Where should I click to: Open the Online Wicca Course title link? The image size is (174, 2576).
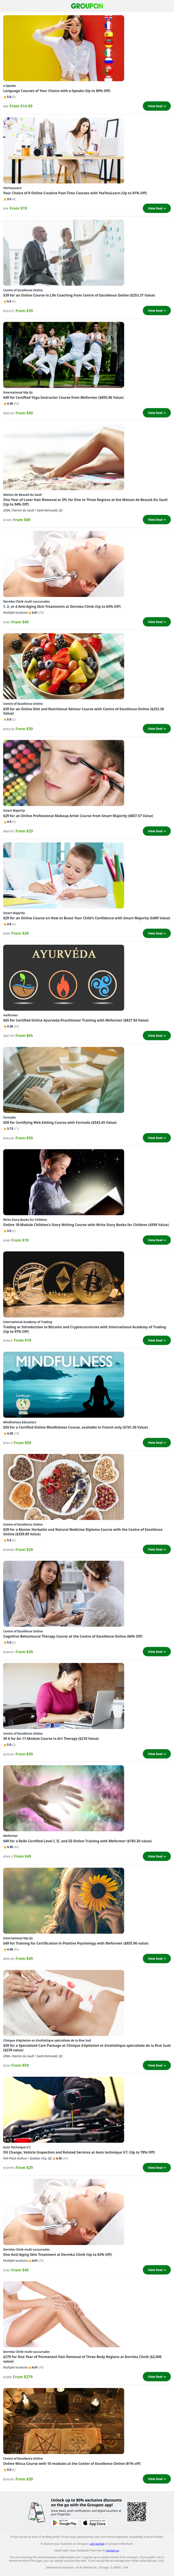point(72,2463)
